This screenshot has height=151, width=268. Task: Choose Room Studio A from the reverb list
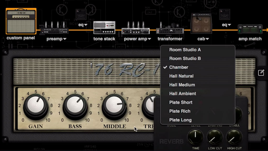click(x=185, y=50)
